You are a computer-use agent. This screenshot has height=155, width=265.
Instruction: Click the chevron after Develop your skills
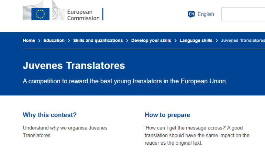point(175,41)
